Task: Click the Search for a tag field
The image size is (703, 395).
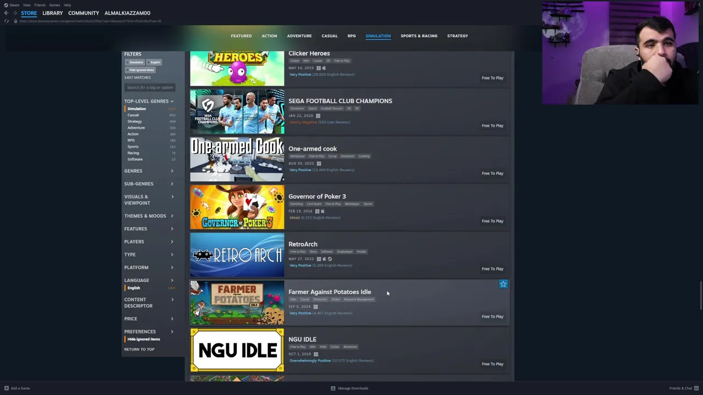Action: [149, 87]
